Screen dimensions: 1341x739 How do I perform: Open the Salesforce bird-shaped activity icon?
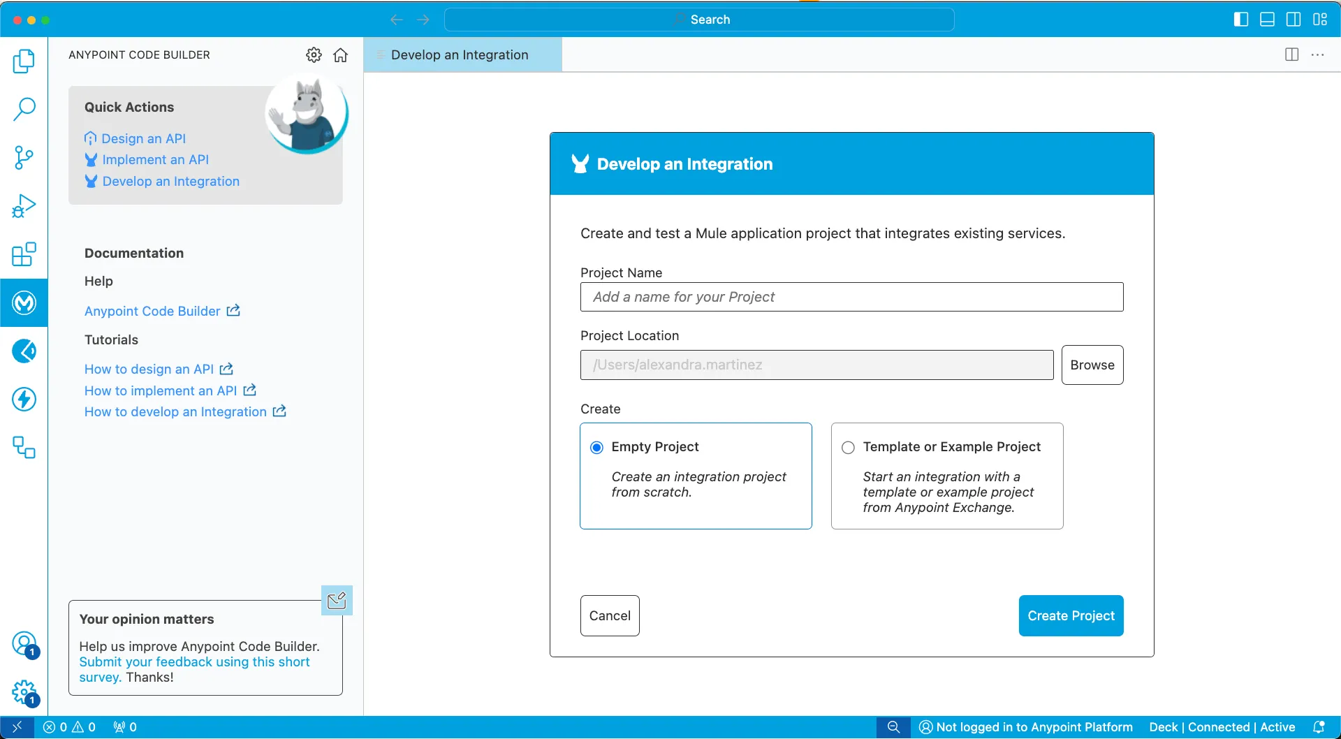click(24, 351)
